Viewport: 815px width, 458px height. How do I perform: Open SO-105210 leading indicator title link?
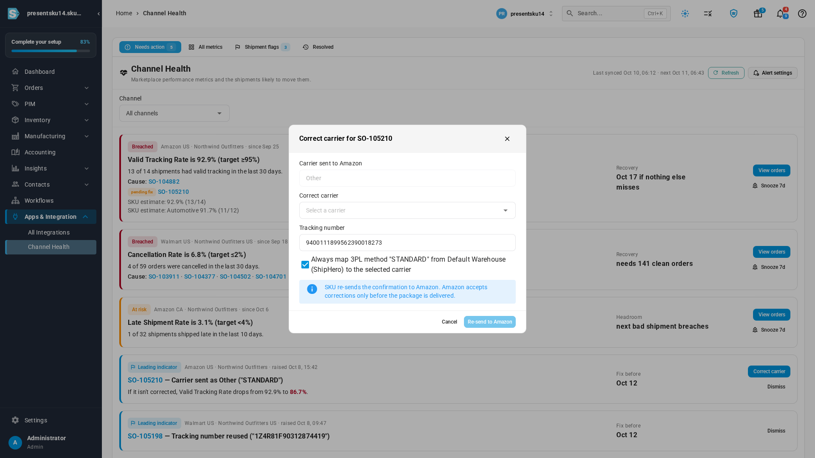point(145,380)
